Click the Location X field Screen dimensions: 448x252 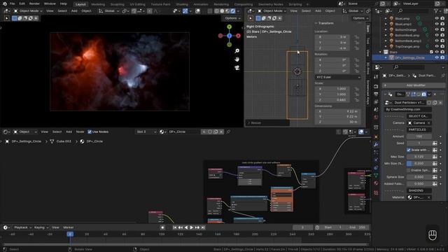pyautogui.click(x=332, y=37)
